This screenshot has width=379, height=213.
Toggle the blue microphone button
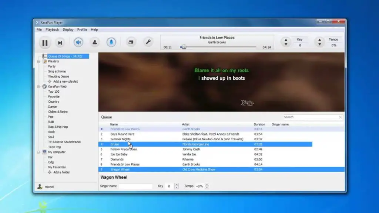[x=111, y=42]
